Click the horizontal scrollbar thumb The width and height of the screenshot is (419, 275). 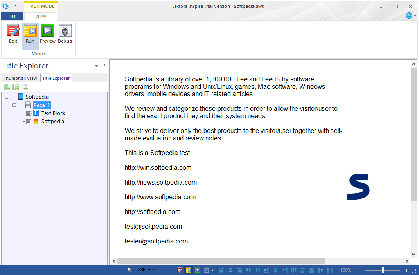pyautogui.click(x=221, y=261)
